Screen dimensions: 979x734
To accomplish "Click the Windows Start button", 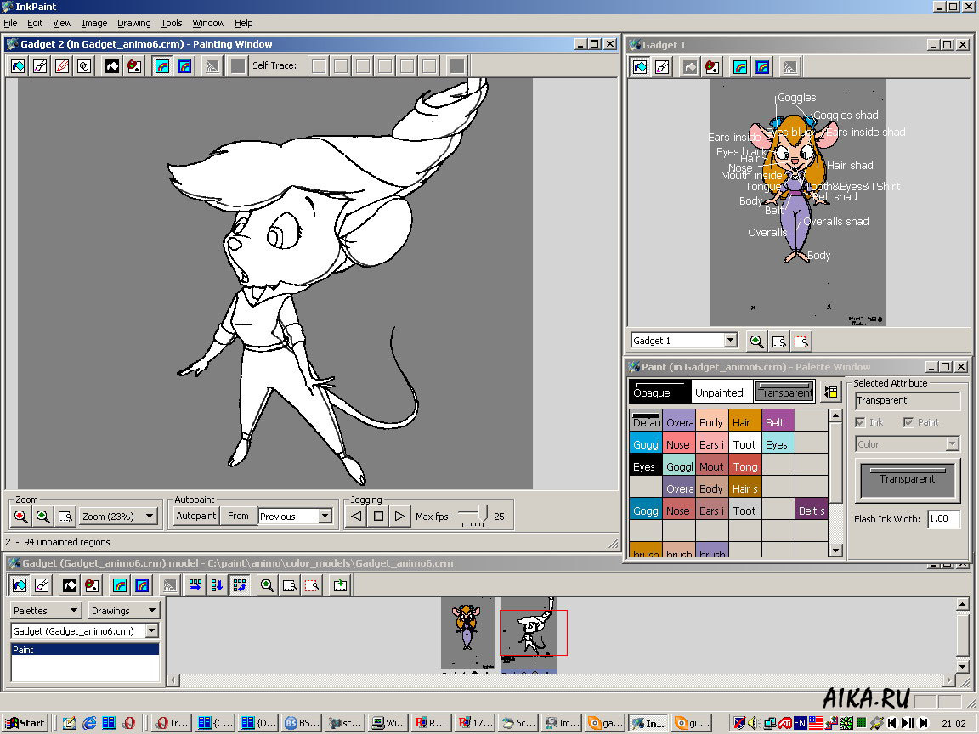I will [x=25, y=723].
